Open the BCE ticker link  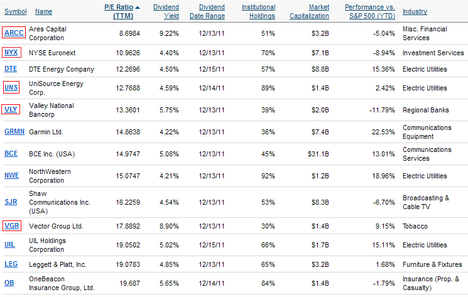[x=11, y=154]
